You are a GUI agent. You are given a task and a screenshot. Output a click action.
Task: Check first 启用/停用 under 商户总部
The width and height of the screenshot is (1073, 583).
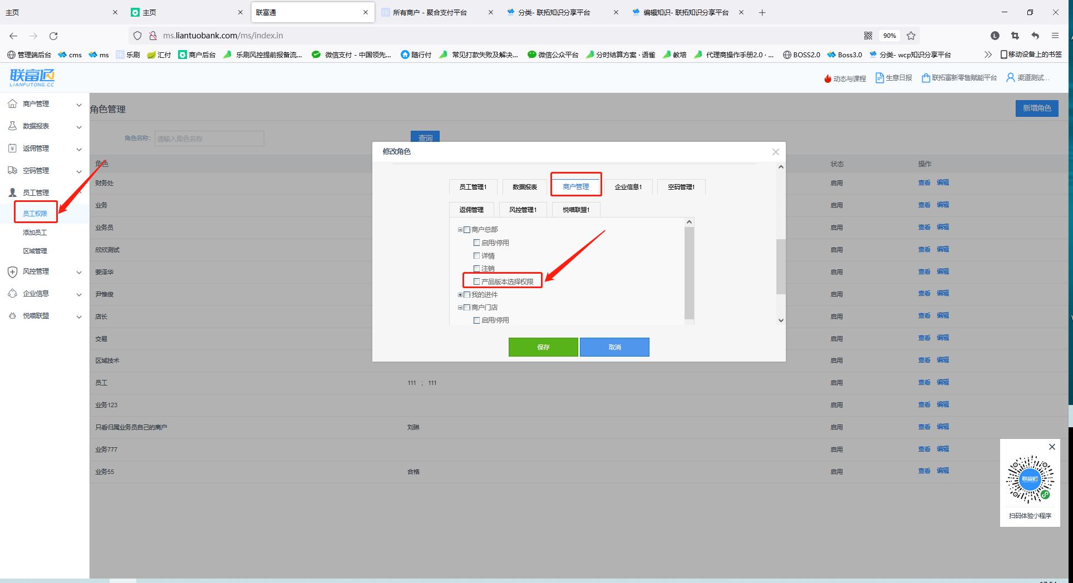pyautogui.click(x=476, y=243)
